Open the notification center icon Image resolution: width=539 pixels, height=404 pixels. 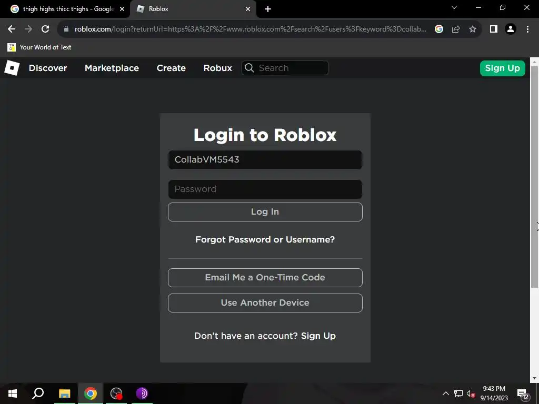pyautogui.click(x=523, y=393)
